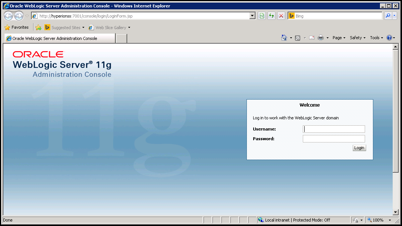Image resolution: width=402 pixels, height=226 pixels.
Task: Expand Web Slice Gallery dropdown arrow
Action: pyautogui.click(x=129, y=28)
